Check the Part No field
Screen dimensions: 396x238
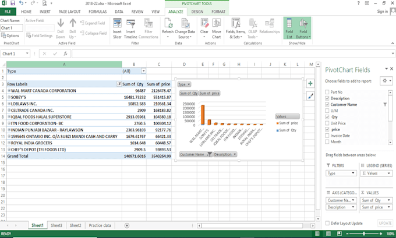(327, 92)
